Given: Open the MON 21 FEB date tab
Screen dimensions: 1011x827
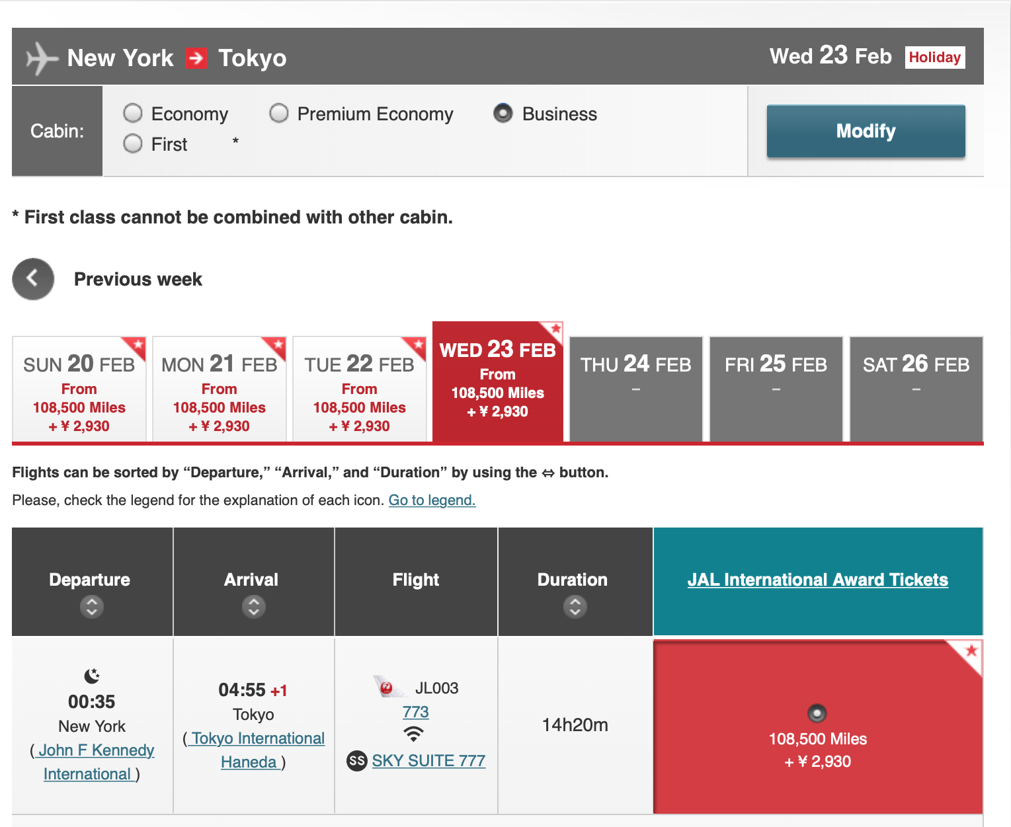Looking at the screenshot, I should pyautogui.click(x=219, y=390).
